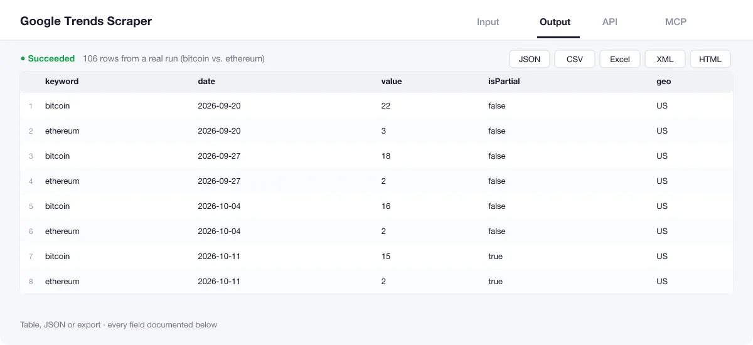Click the date column header
The width and height of the screenshot is (753, 345).
click(x=206, y=82)
